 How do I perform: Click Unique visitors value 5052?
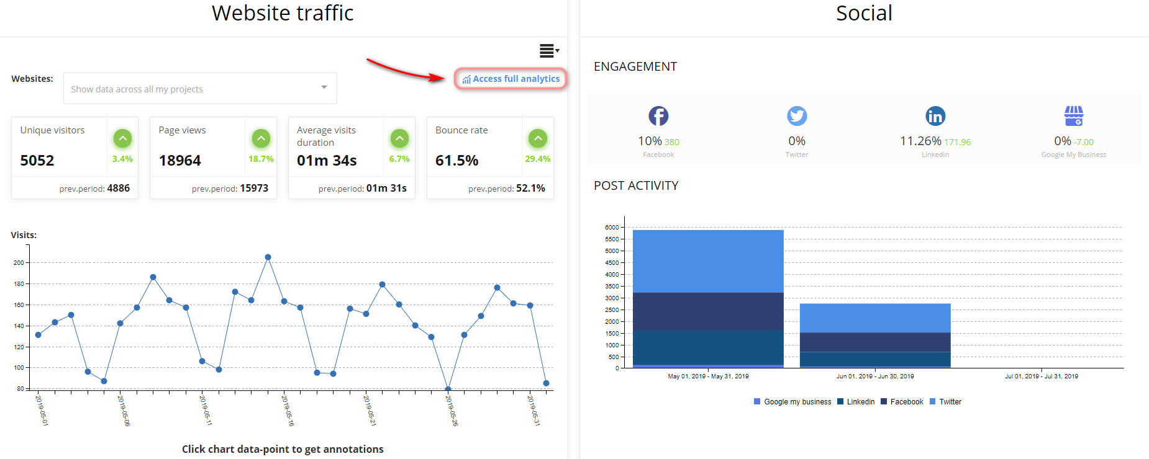tap(37, 161)
